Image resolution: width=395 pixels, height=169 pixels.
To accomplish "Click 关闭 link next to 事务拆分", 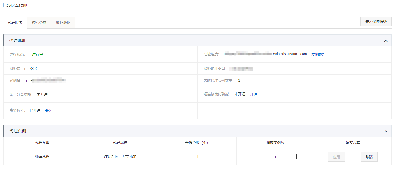I will (49, 110).
